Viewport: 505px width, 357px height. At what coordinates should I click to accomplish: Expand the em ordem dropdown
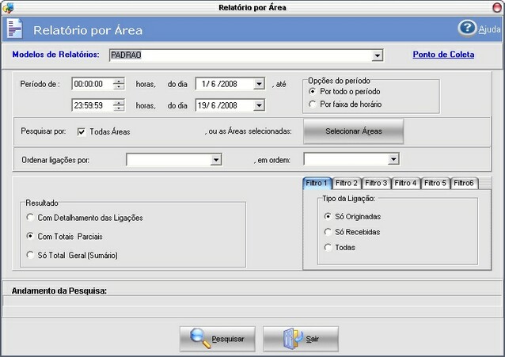pos(393,159)
